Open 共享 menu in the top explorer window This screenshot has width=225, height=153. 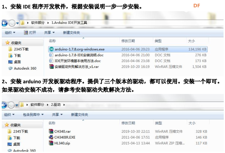pos(49,33)
